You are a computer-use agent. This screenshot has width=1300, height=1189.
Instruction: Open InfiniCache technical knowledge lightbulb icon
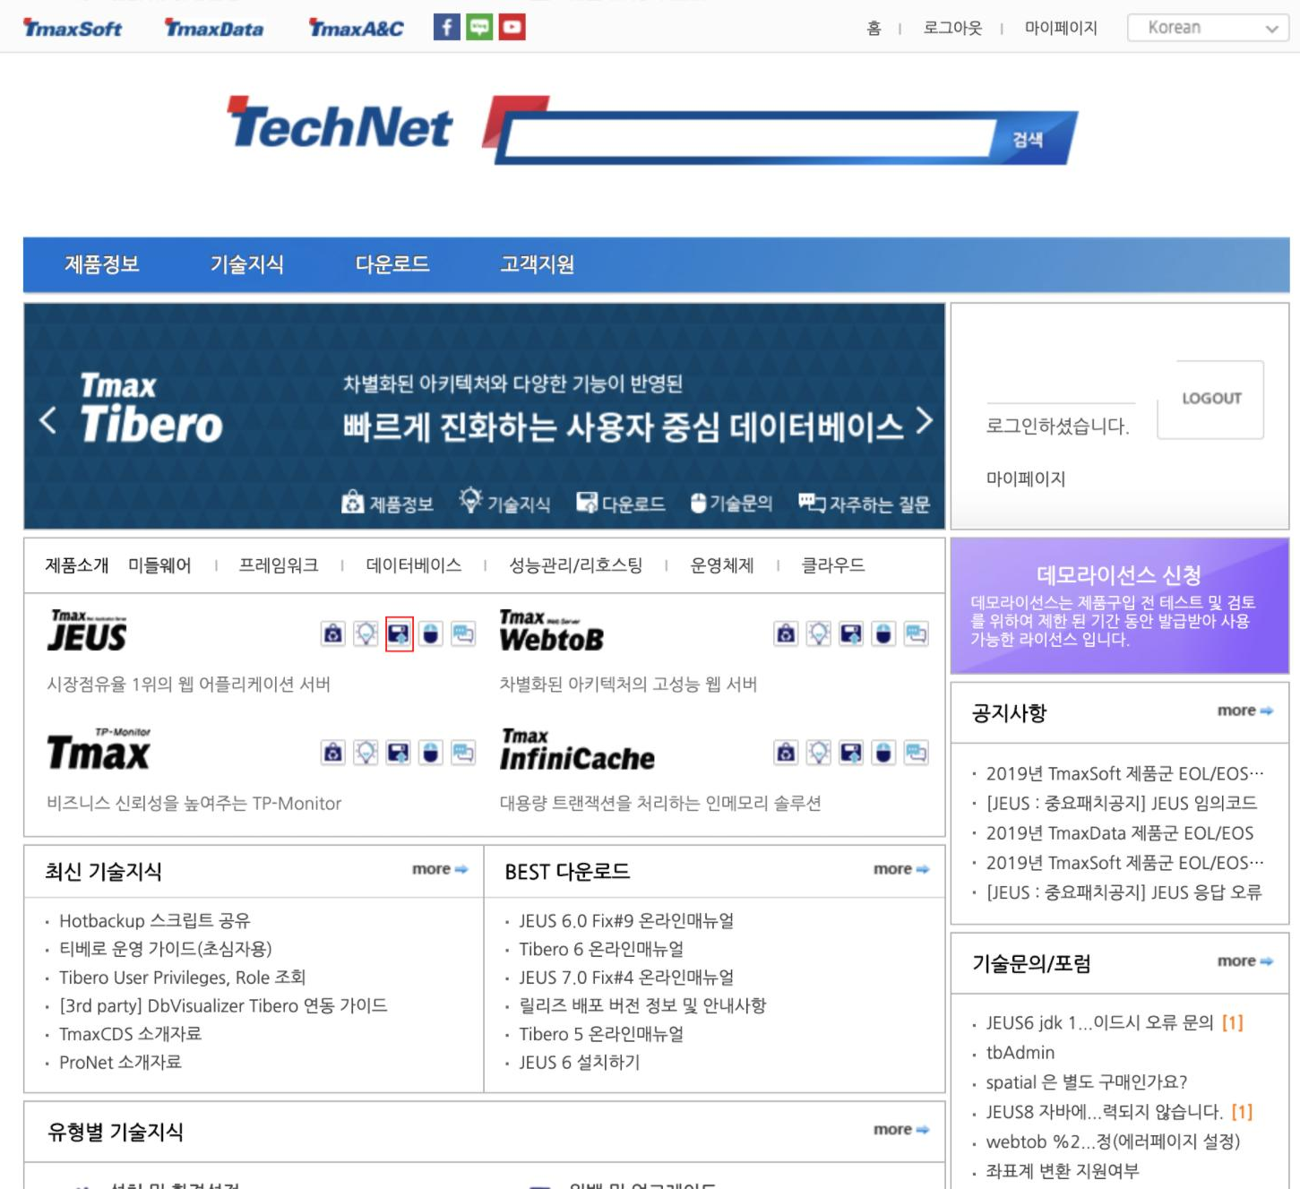(x=819, y=752)
